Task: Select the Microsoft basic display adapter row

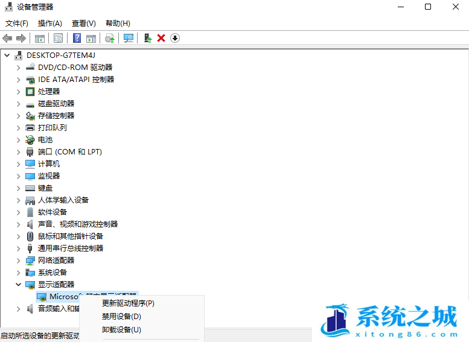Action: click(x=87, y=297)
